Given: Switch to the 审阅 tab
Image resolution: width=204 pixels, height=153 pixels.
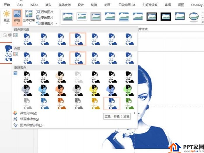Looking at the screenshot, I should pyautogui.click(x=168, y=5).
